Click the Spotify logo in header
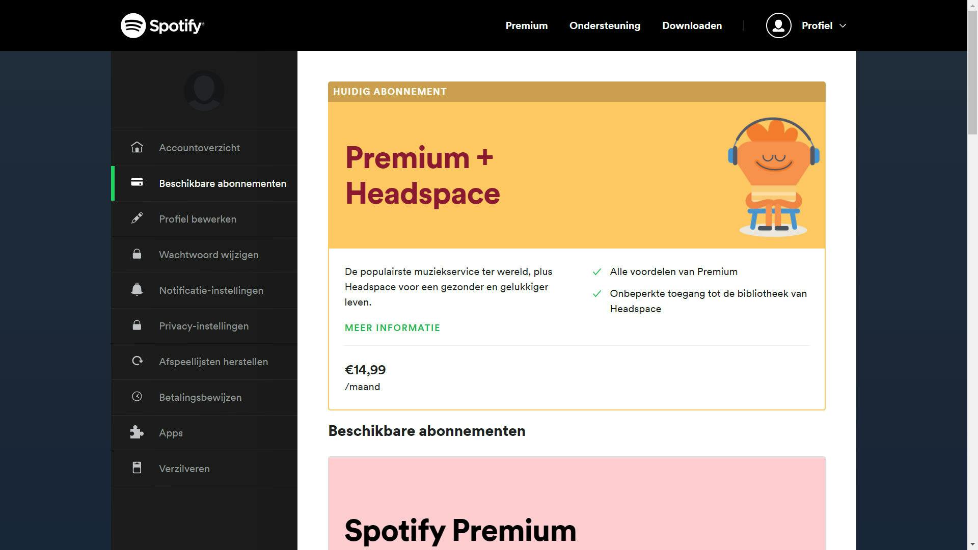 (x=162, y=25)
